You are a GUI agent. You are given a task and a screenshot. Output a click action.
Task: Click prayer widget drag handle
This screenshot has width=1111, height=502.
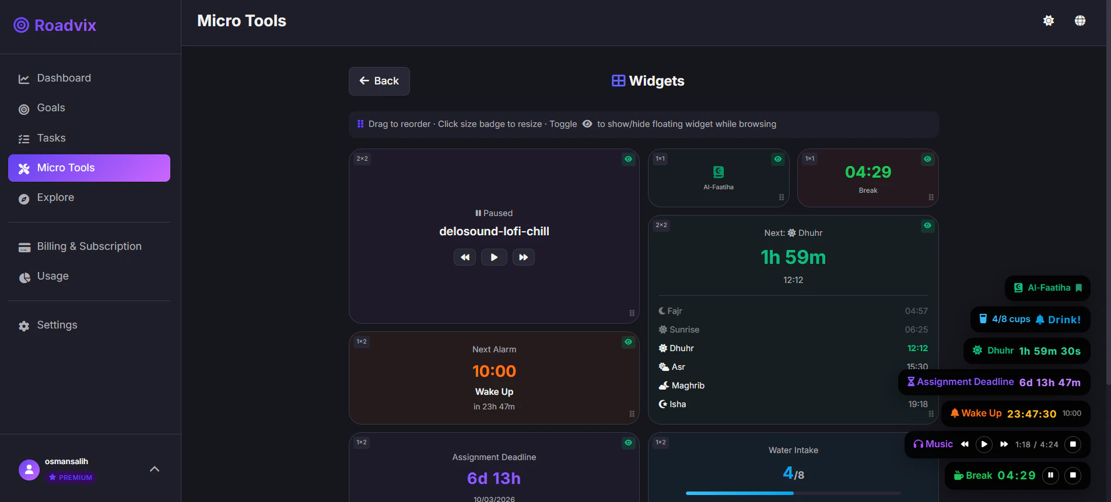[x=931, y=414]
